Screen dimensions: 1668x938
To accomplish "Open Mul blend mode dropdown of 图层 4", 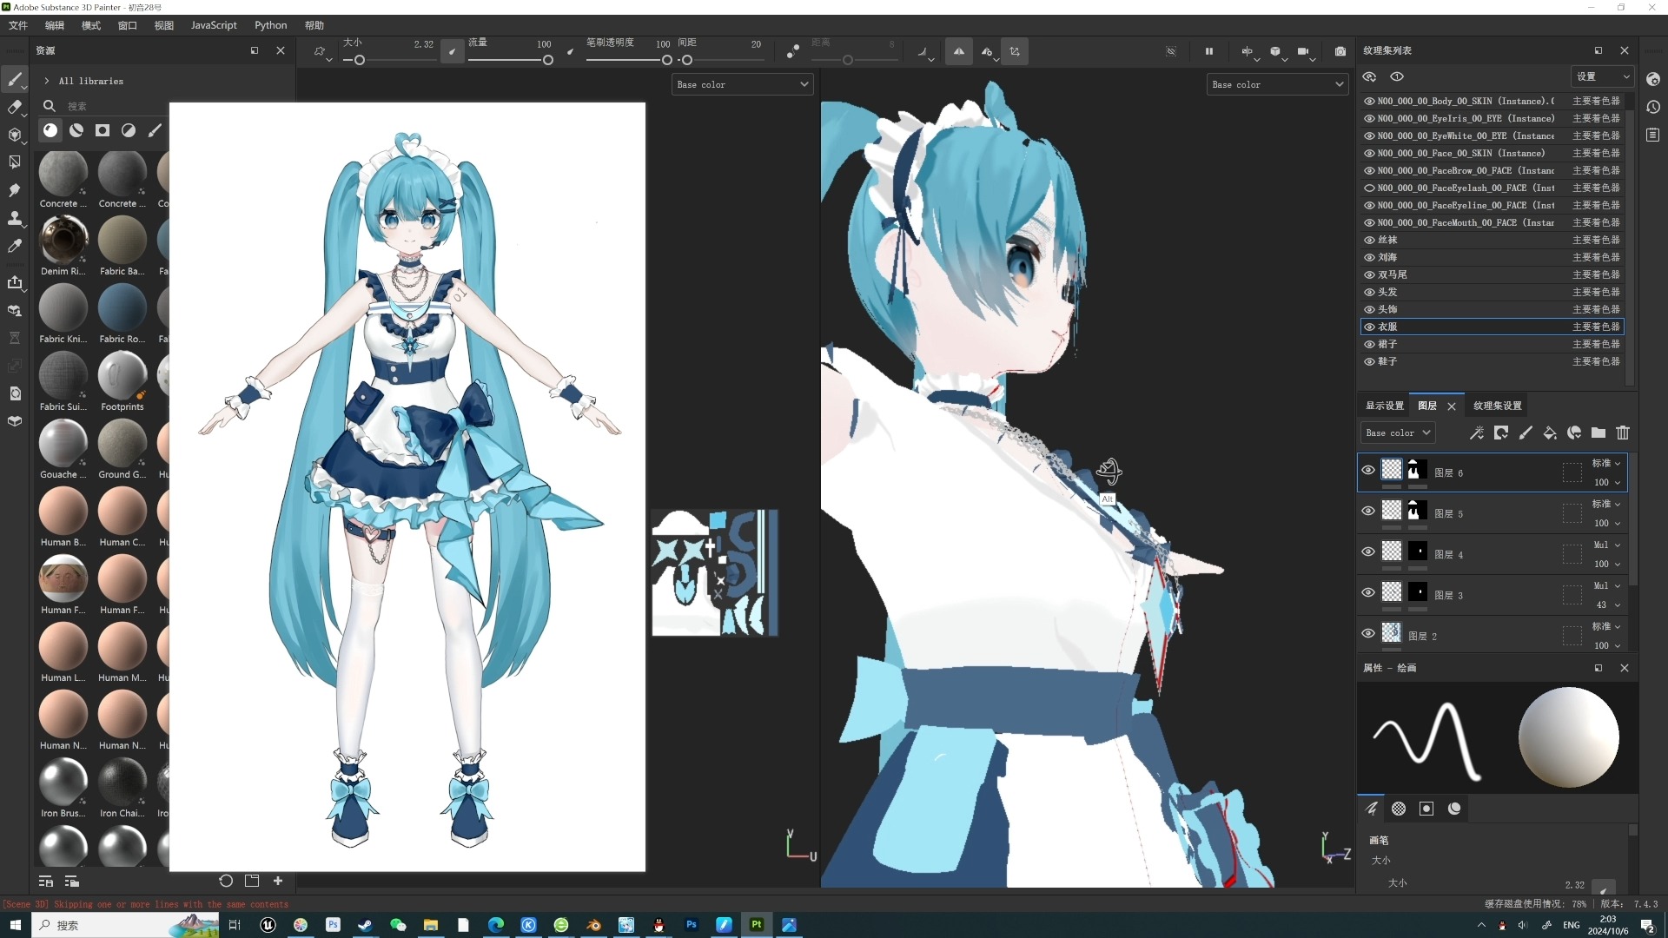I will (1606, 545).
